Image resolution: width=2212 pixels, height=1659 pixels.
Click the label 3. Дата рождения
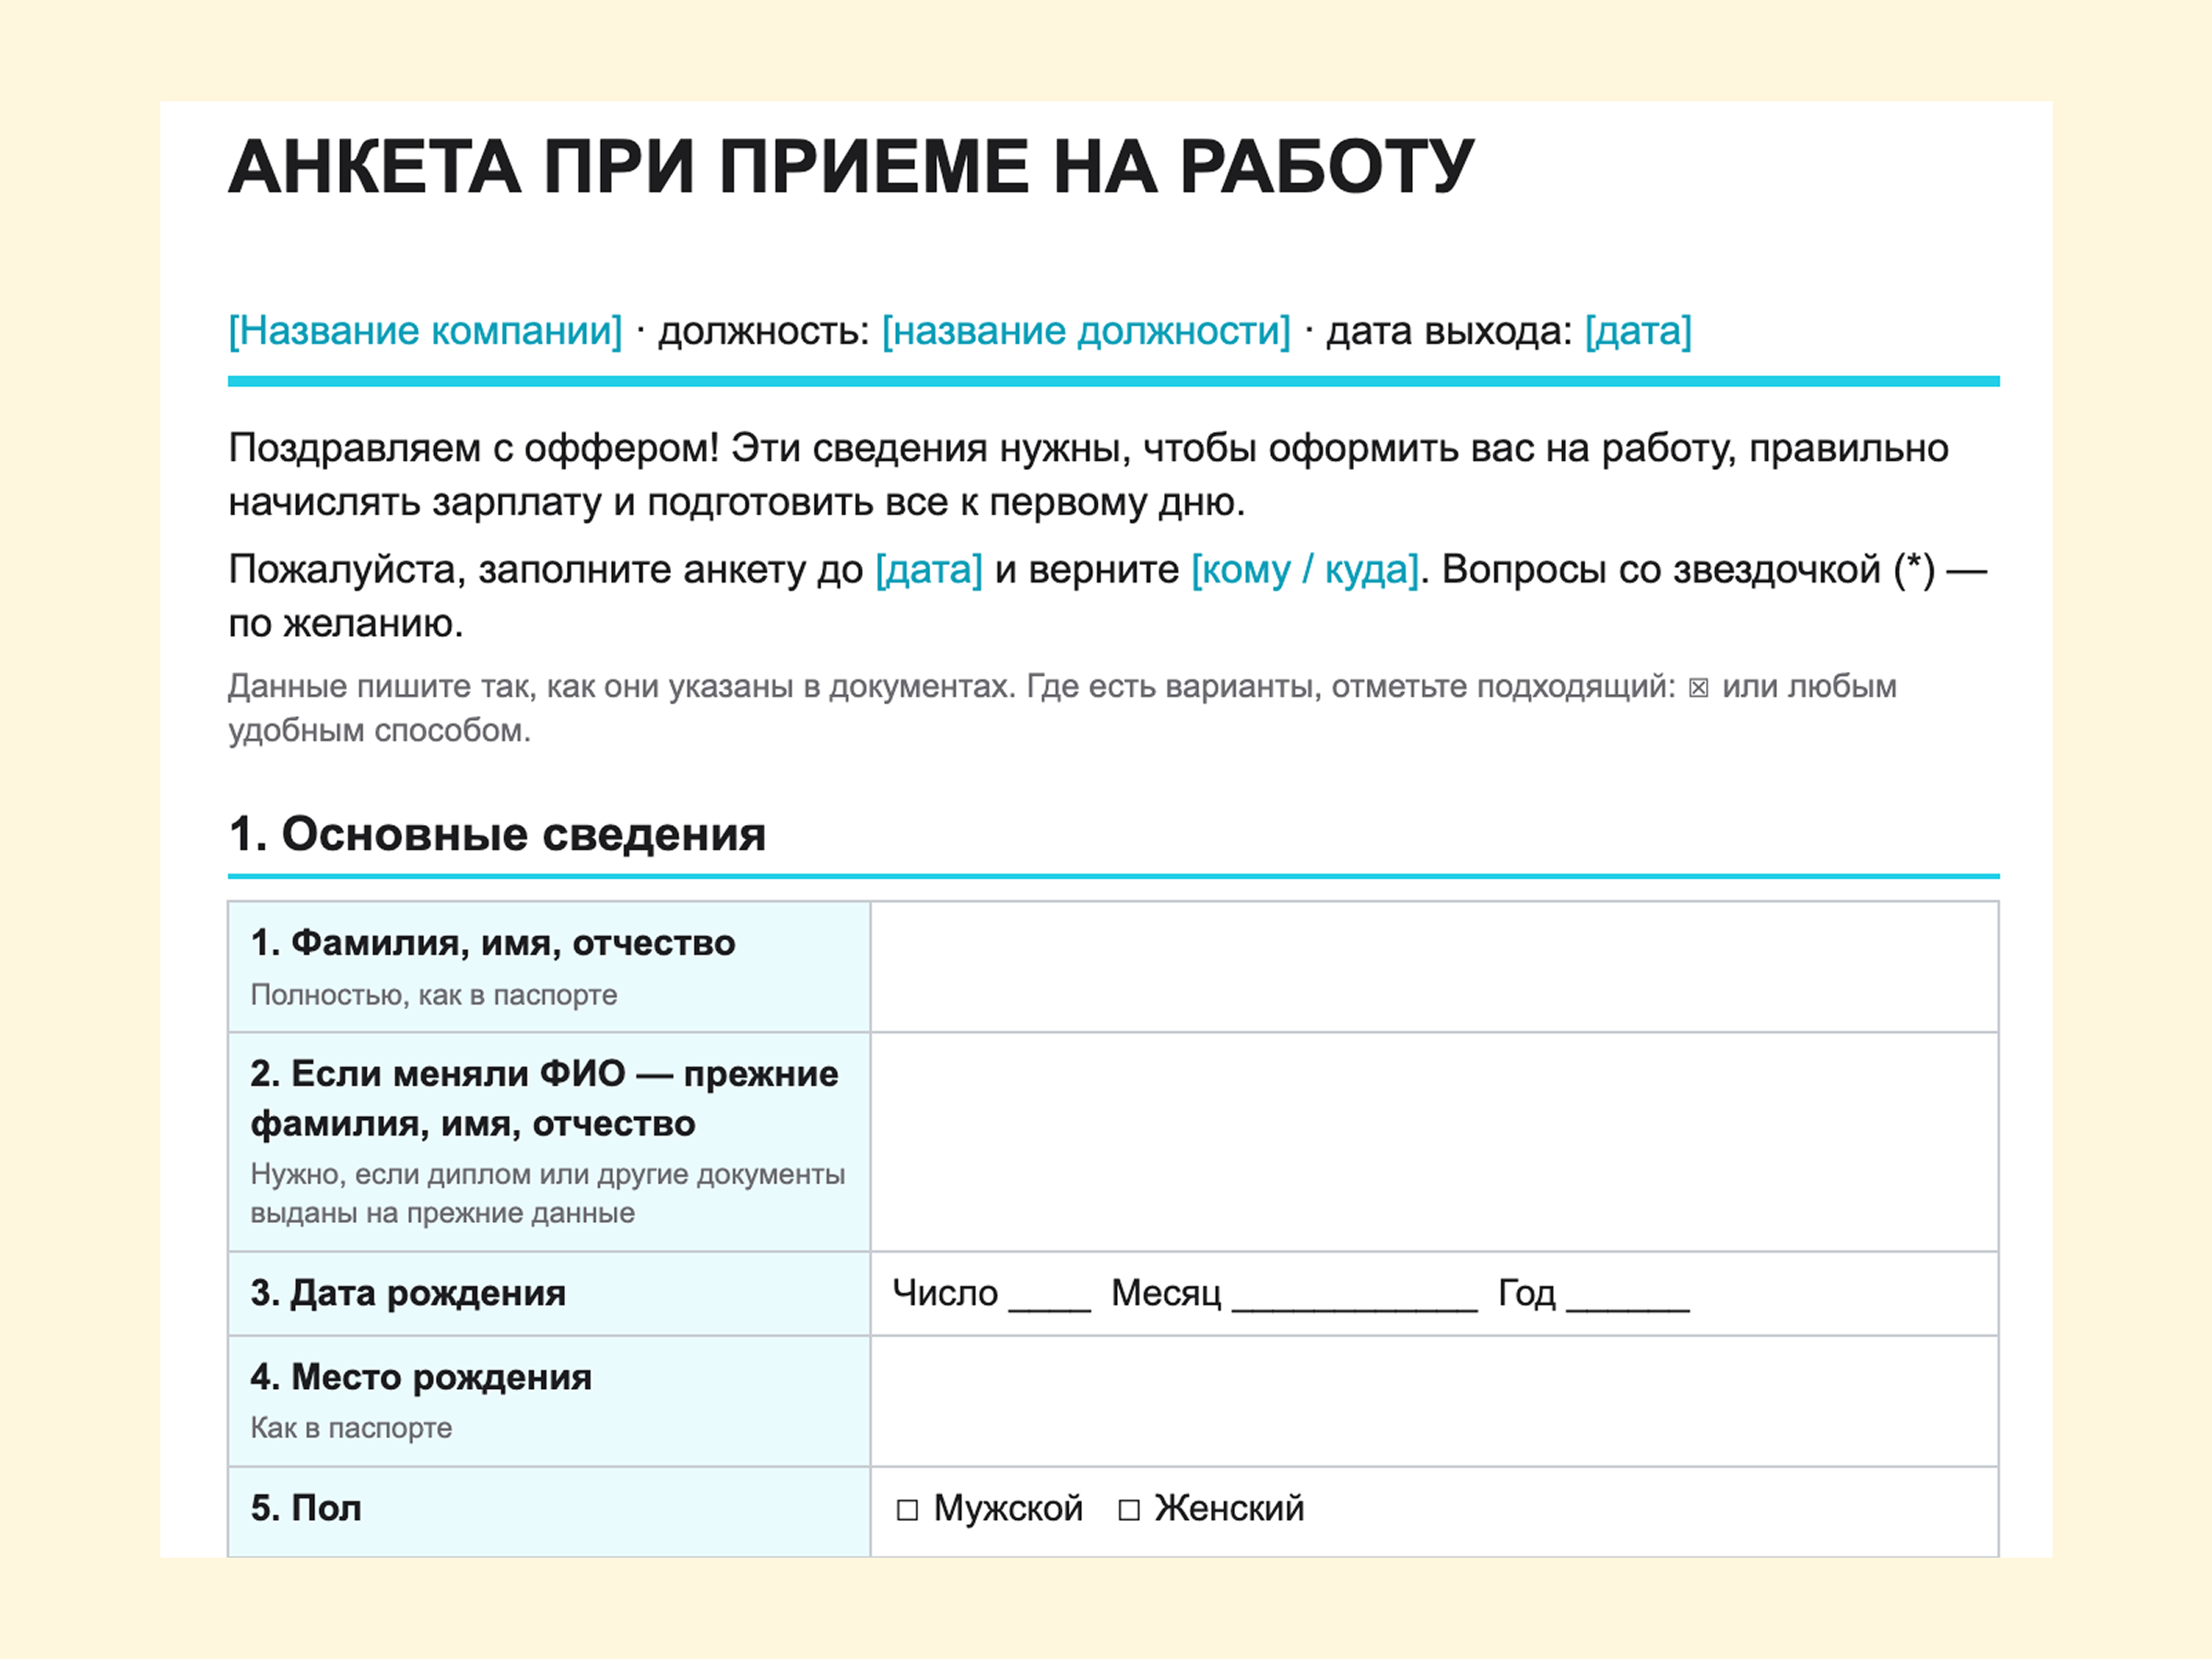(408, 1293)
